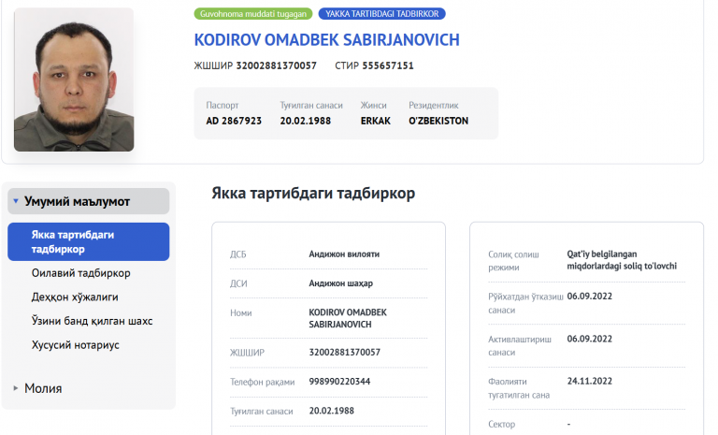Open Деҳқон хўжалиги menu item
The height and width of the screenshot is (435, 718).
[75, 297]
